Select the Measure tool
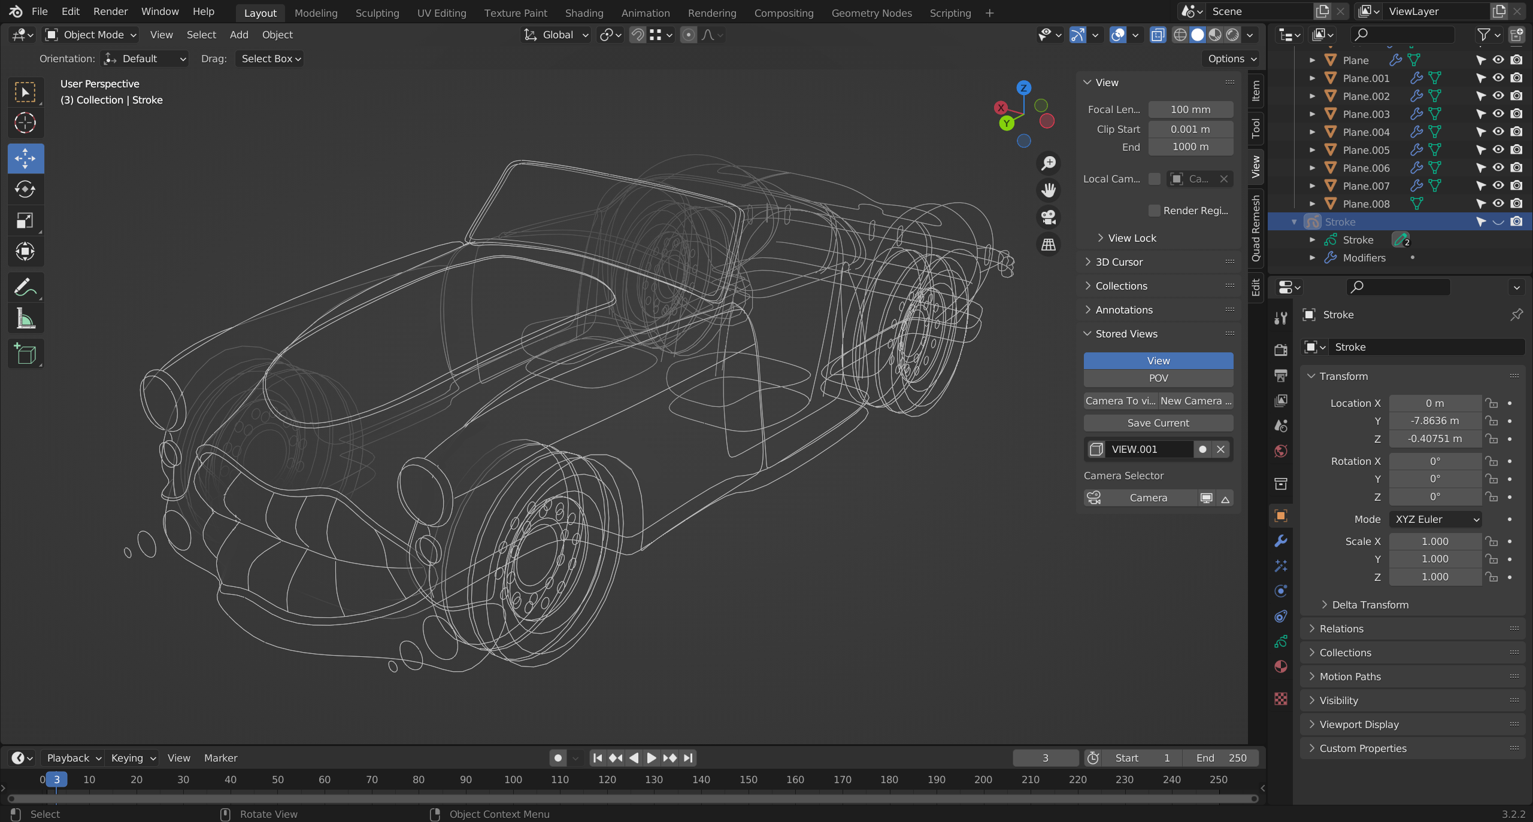1533x822 pixels. 25,318
